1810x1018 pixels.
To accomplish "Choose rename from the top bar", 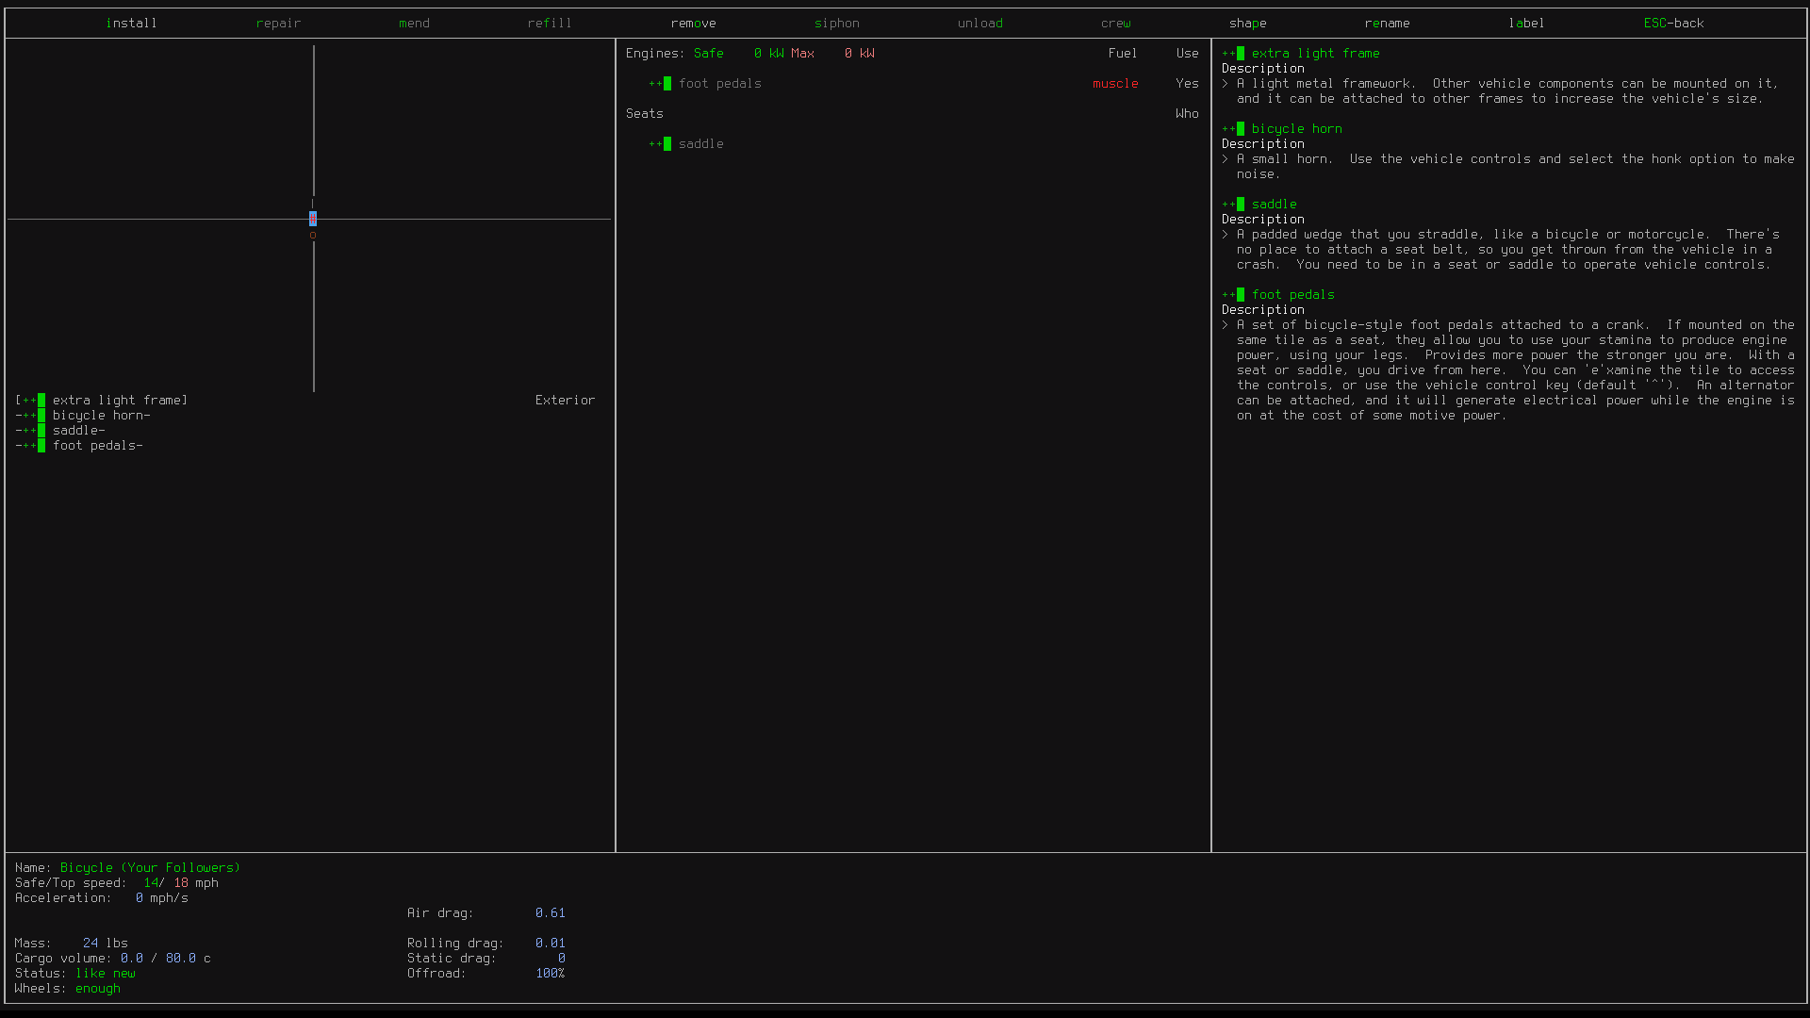I will click(x=1387, y=24).
